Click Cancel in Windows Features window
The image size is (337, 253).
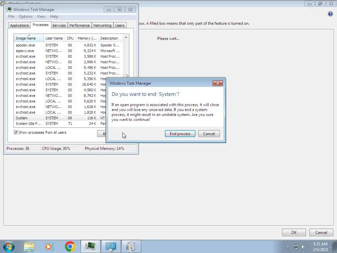(321, 232)
